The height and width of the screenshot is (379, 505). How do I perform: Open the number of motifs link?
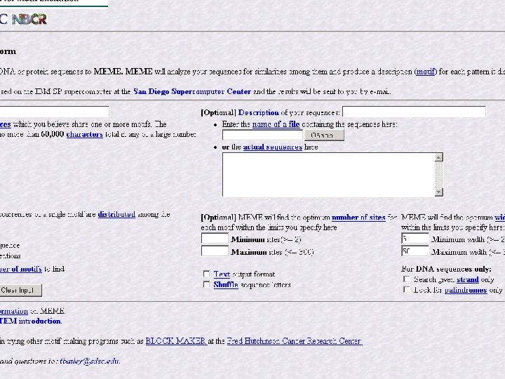pyautogui.click(x=21, y=269)
